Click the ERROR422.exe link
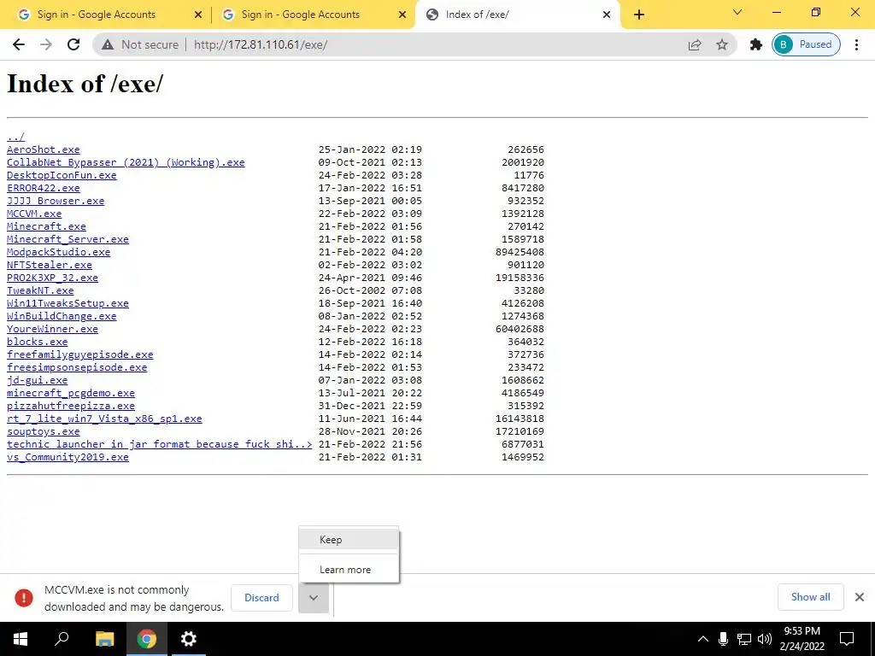This screenshot has width=875, height=656. point(43,188)
